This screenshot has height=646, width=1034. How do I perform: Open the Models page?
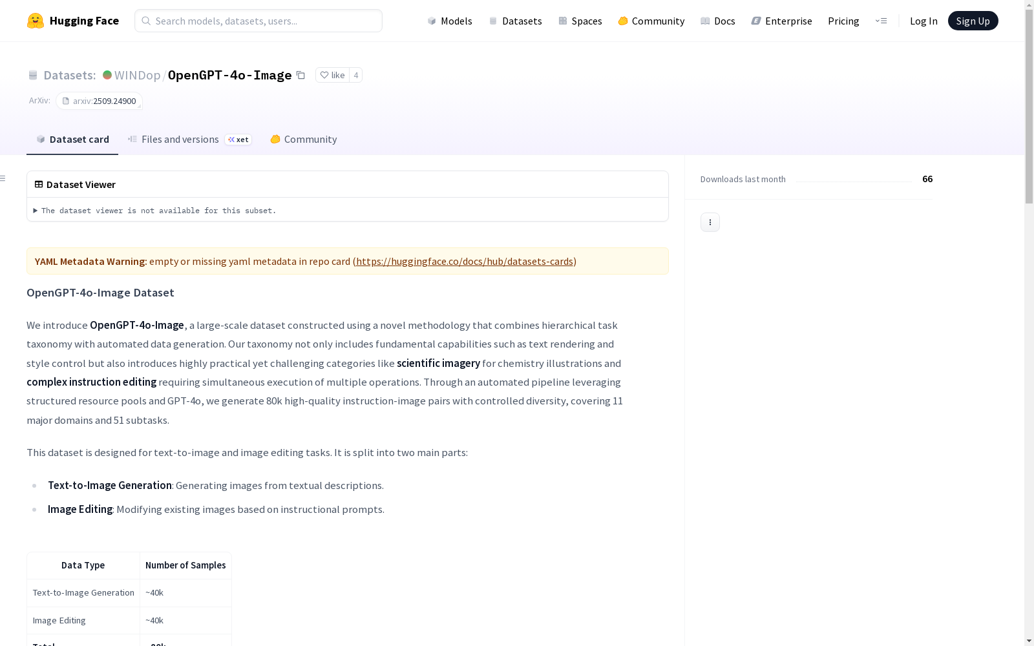(x=450, y=21)
